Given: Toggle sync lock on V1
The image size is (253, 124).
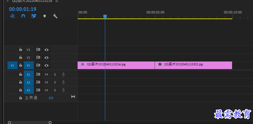Looking at the screenshot, I should (38, 65).
